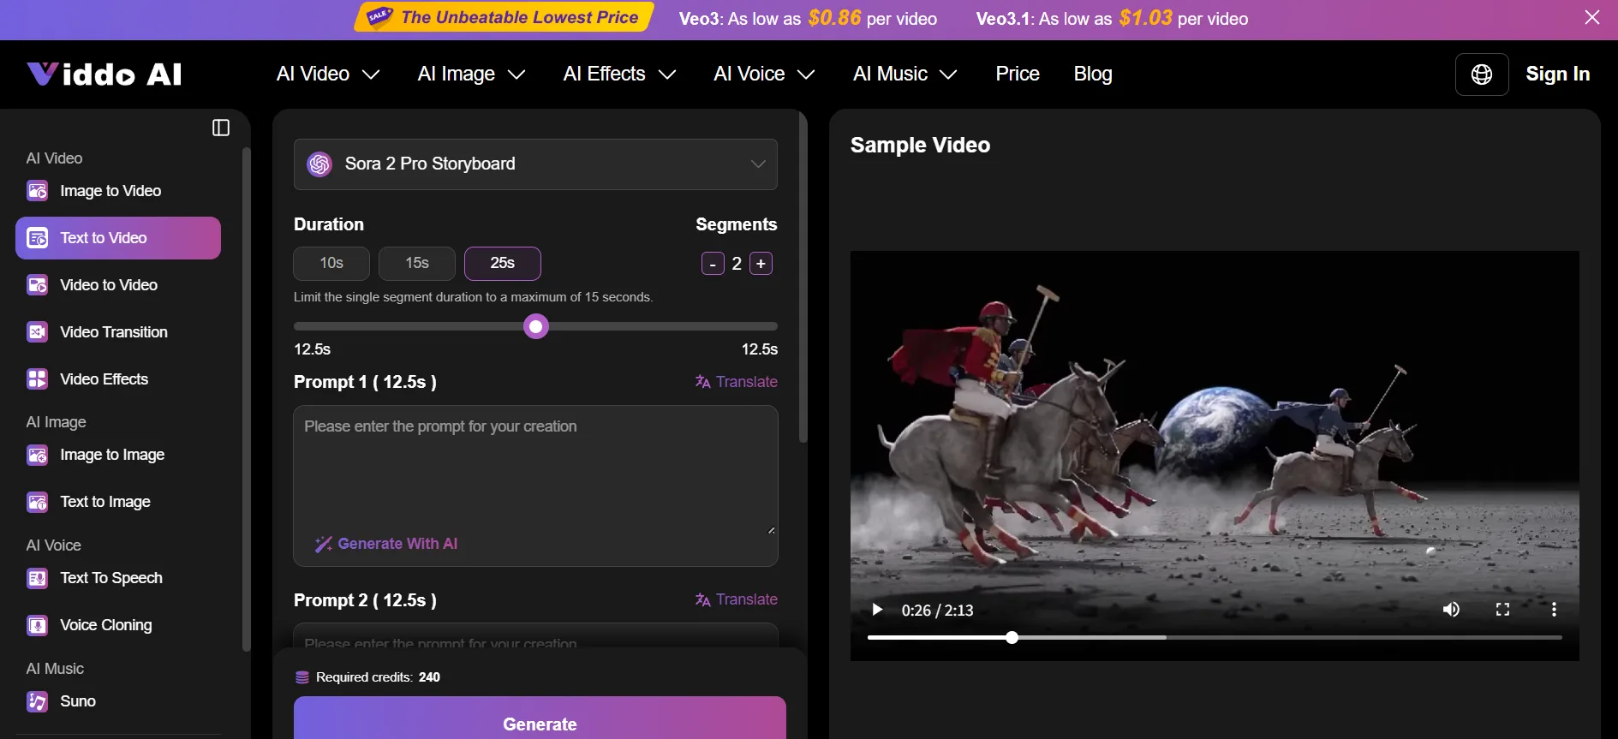
Task: Click the segment duration slider handle
Action: click(536, 326)
